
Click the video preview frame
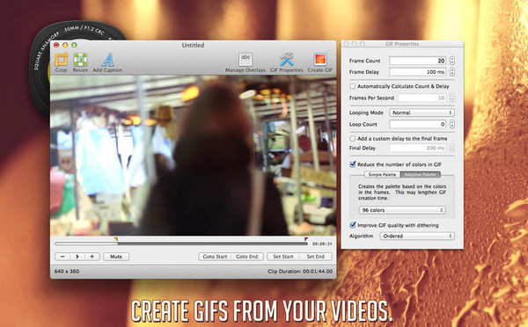[x=194, y=155]
